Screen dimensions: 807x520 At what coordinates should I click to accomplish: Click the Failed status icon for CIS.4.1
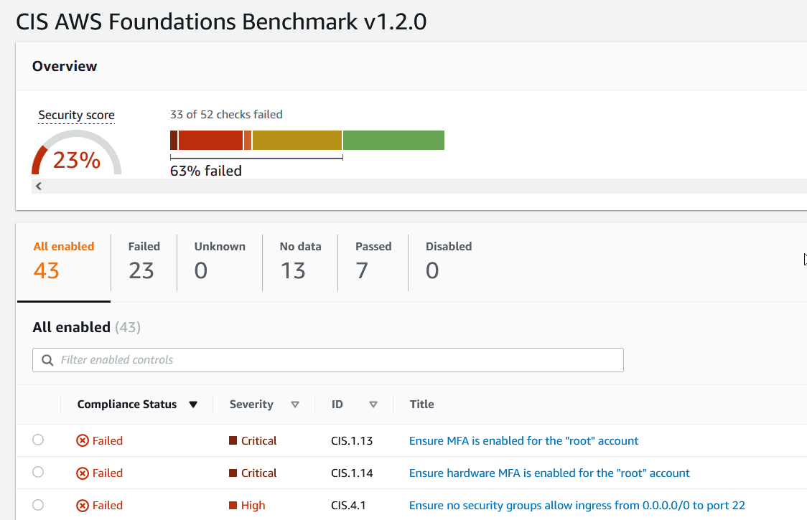[x=83, y=506]
